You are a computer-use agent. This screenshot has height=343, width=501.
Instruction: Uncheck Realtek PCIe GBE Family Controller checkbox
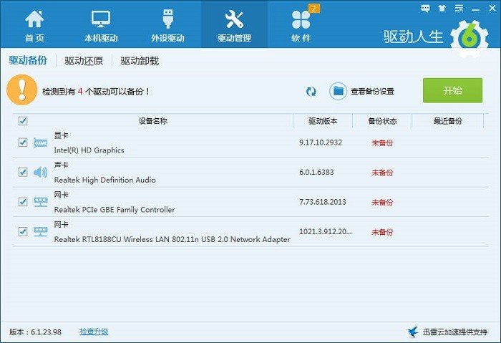click(x=23, y=202)
